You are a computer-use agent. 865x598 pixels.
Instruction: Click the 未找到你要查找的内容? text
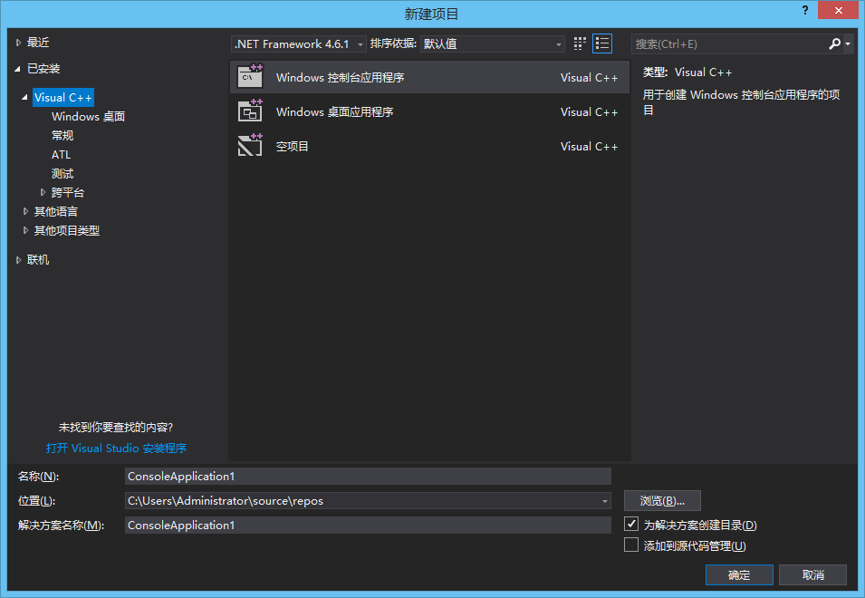[x=116, y=427]
